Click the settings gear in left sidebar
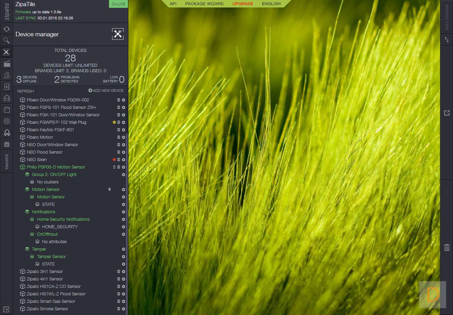The height and width of the screenshot is (315, 453). (6, 121)
